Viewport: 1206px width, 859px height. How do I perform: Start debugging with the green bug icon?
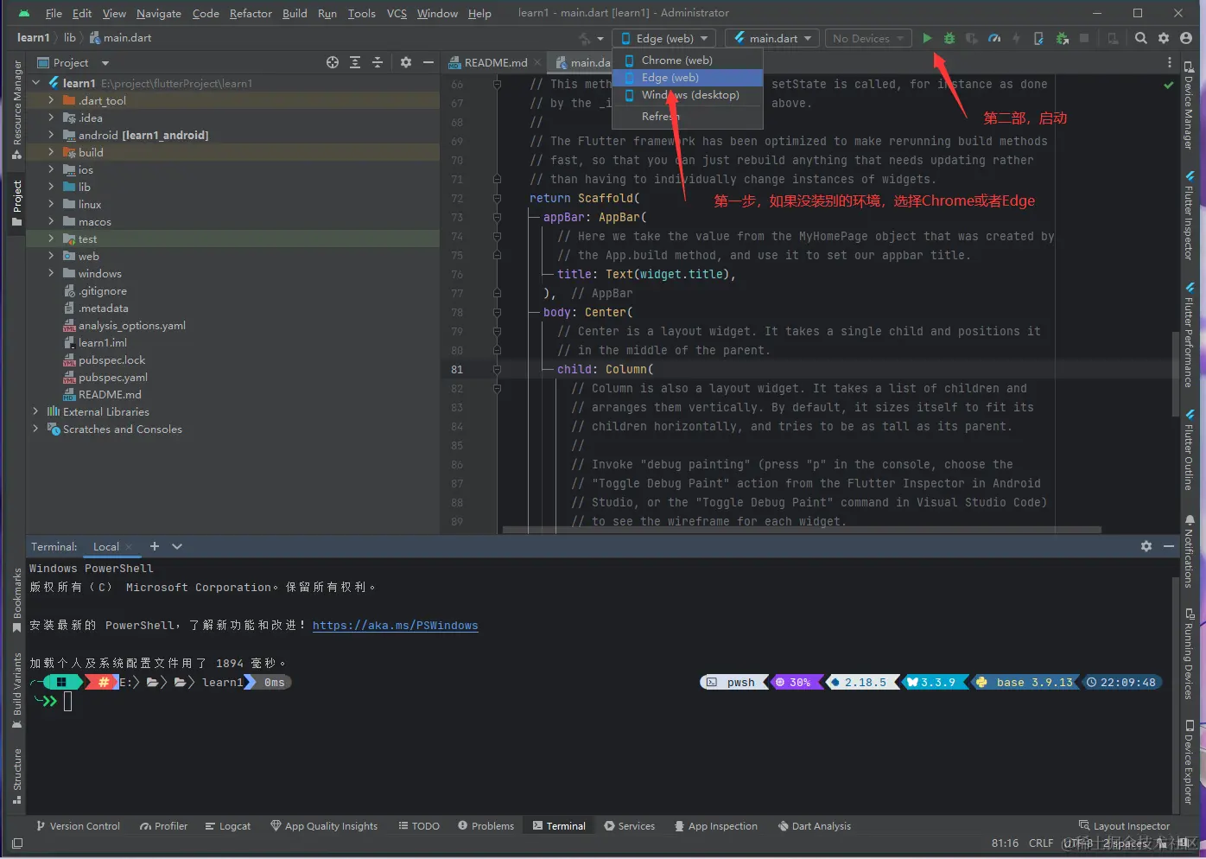[949, 38]
